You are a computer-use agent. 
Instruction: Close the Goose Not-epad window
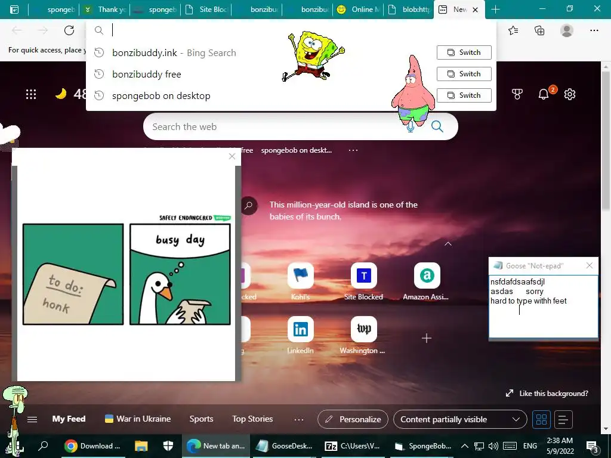589,265
